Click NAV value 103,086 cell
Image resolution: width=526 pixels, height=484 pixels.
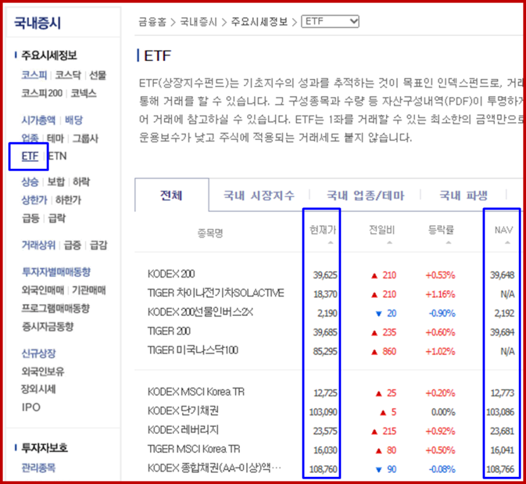click(x=500, y=412)
